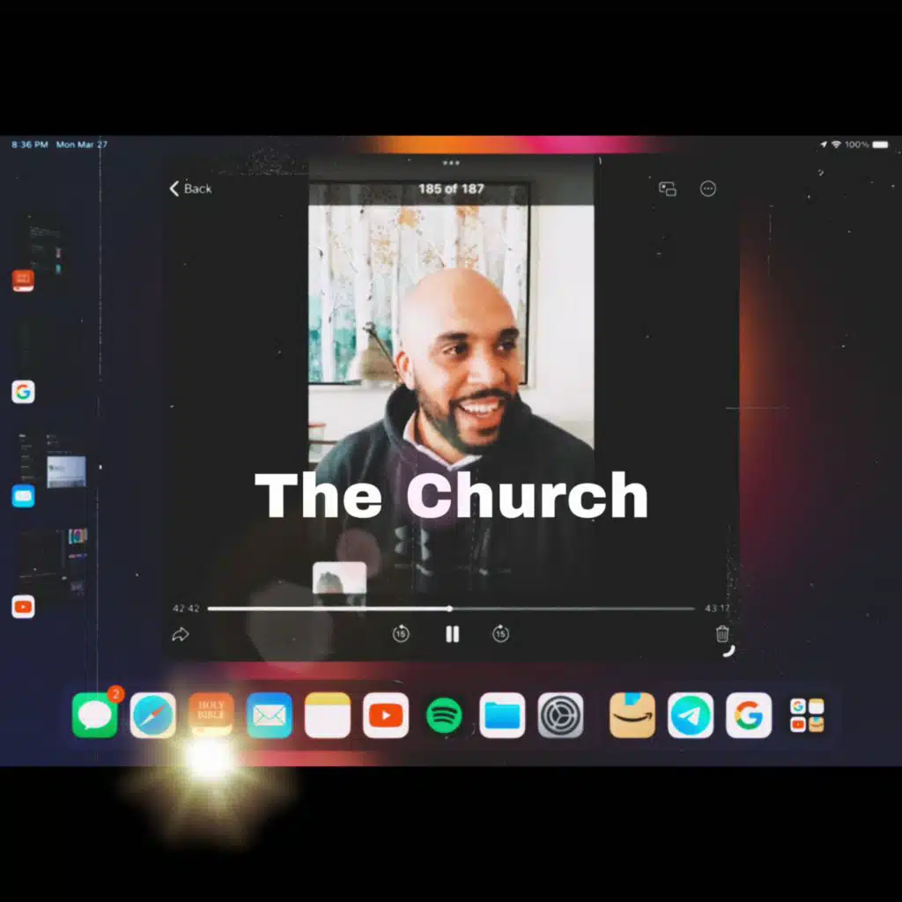Share the video with share icon
This screenshot has height=902, width=902.
tap(181, 634)
